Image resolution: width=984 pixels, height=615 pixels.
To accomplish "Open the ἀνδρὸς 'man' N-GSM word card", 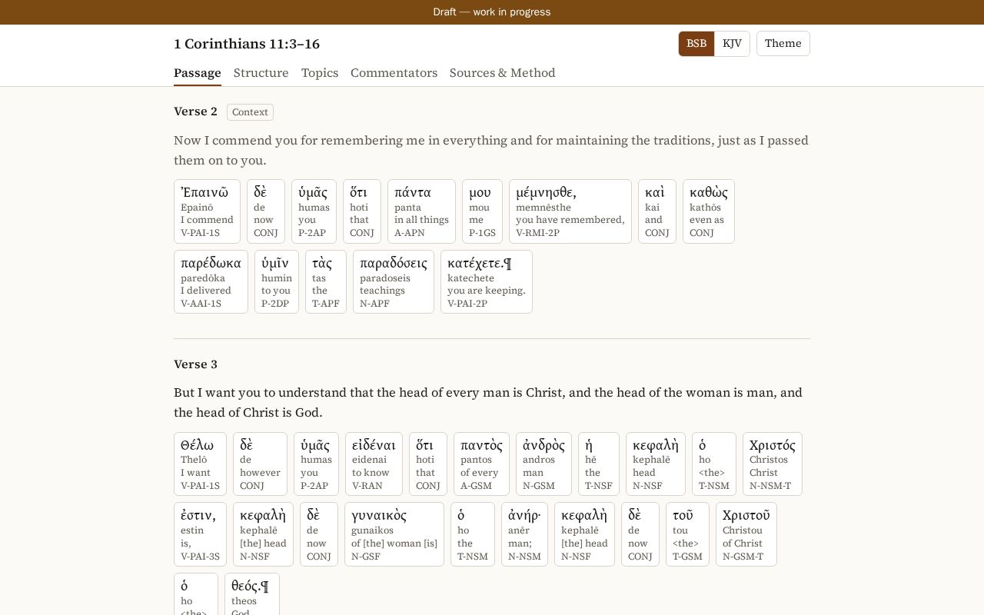I will point(544,464).
